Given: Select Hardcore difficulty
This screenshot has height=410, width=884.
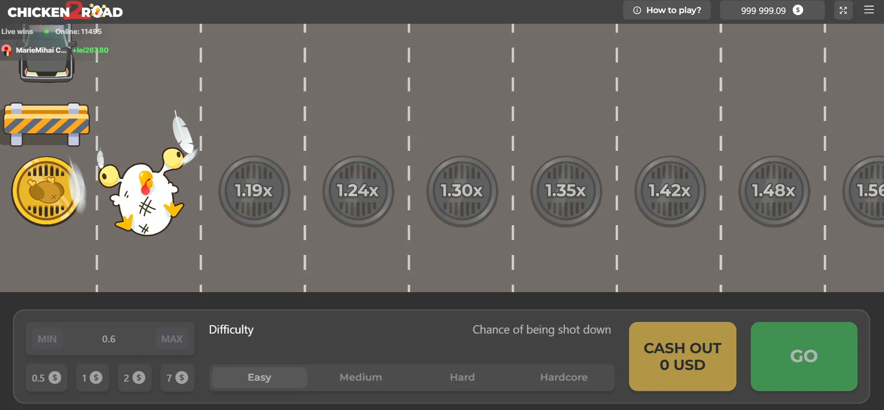Looking at the screenshot, I should coord(564,377).
